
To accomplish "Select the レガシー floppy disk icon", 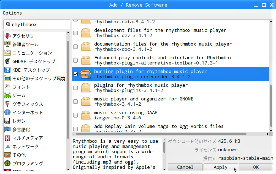I will pos(7,121).
